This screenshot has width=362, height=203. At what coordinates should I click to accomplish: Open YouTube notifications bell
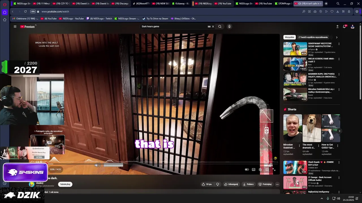point(344,27)
